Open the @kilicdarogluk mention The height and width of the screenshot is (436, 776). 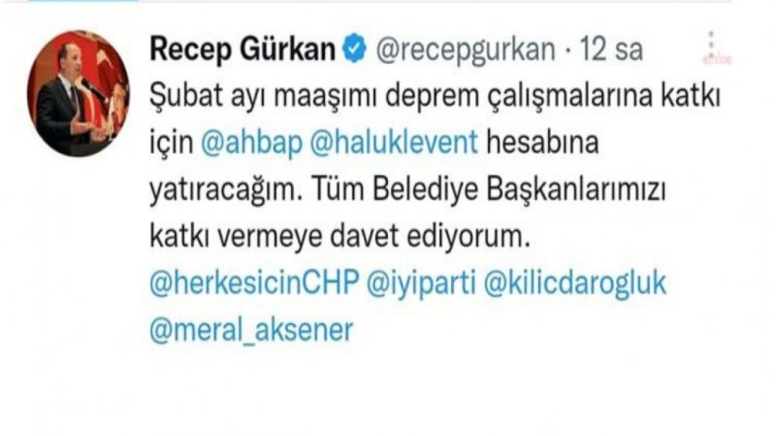[x=574, y=284]
